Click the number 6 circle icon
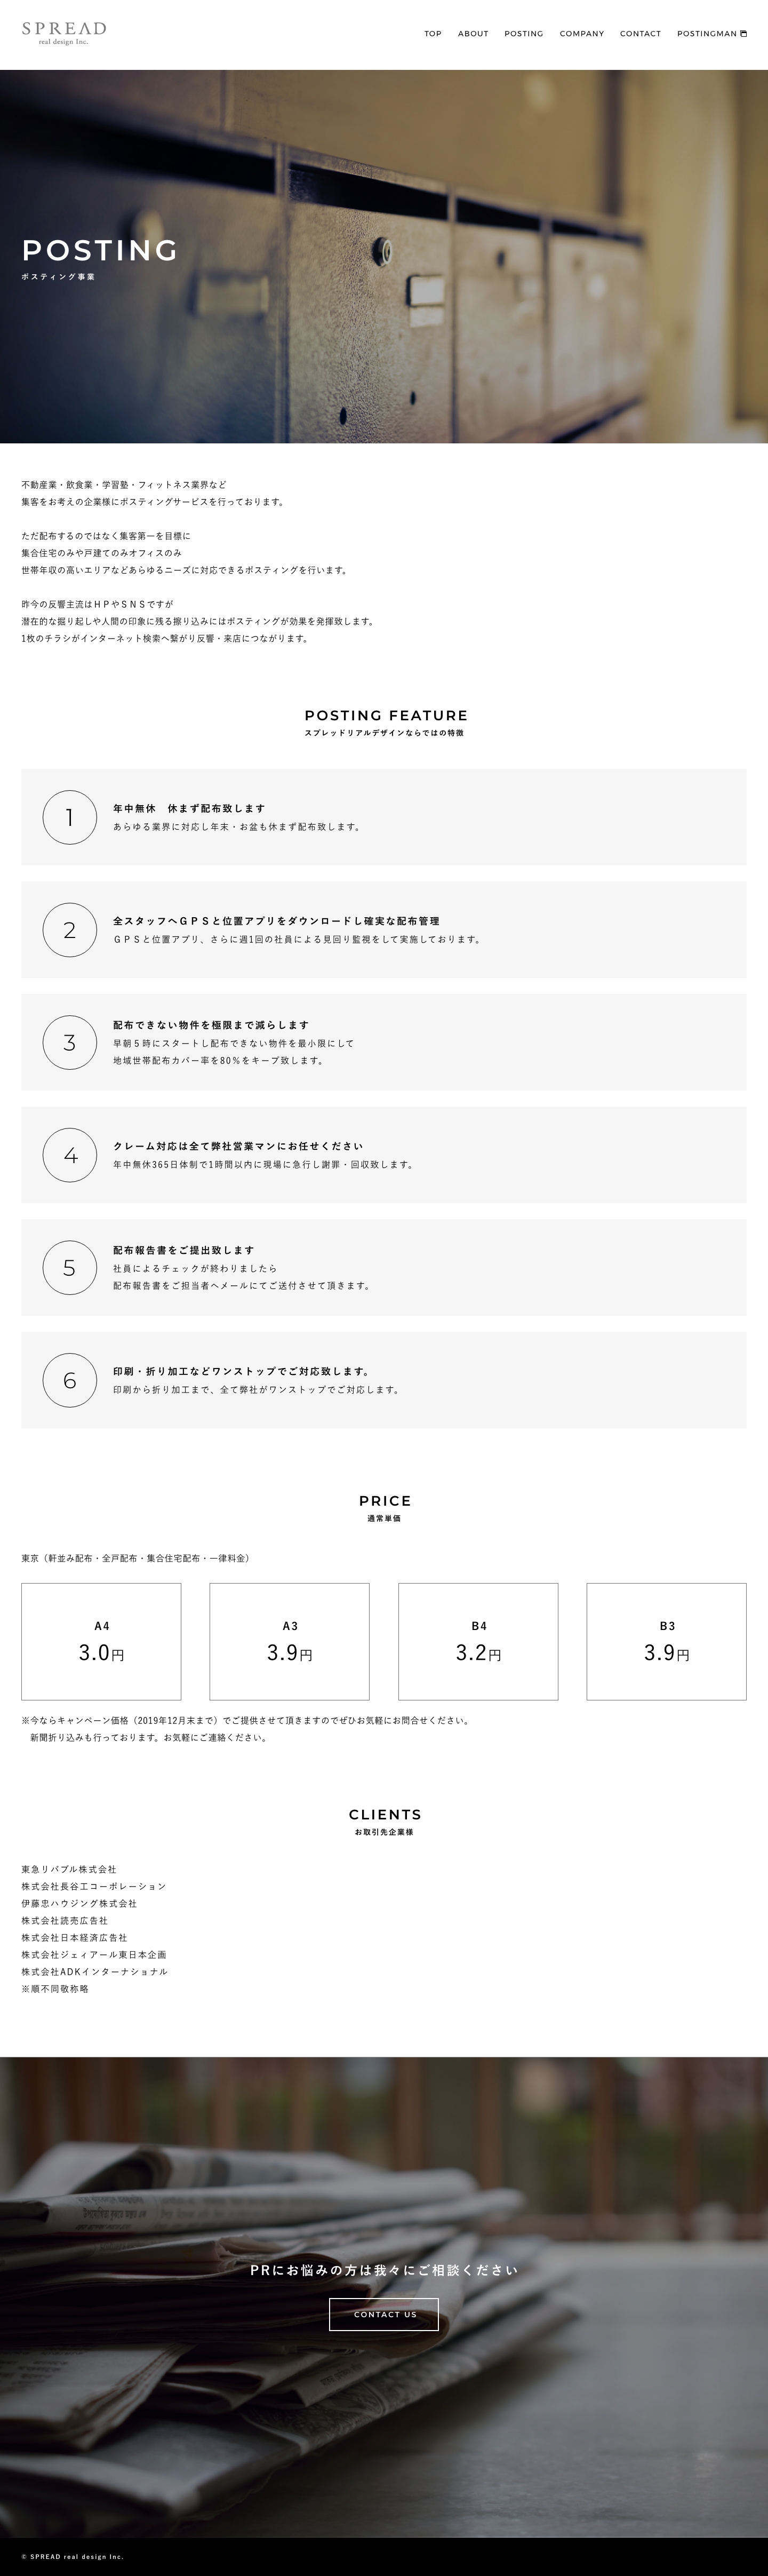The image size is (768, 2576). pyautogui.click(x=70, y=1380)
